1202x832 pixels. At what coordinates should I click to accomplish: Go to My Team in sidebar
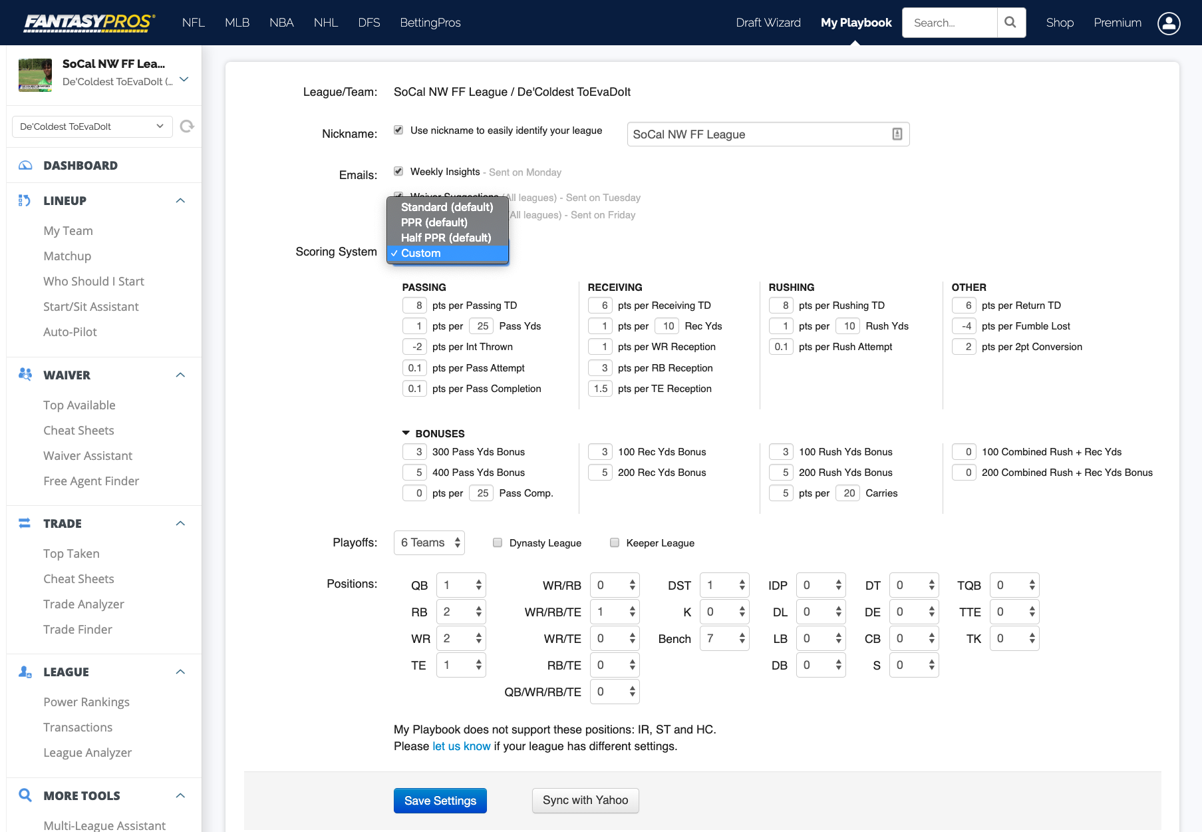(x=68, y=231)
